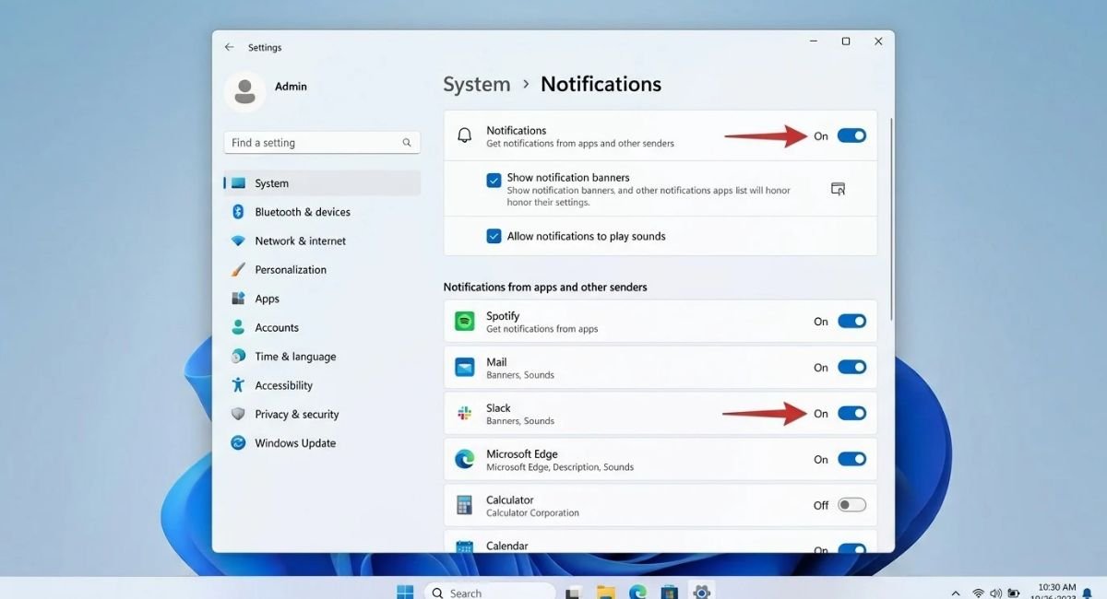Image resolution: width=1107 pixels, height=599 pixels.
Task: Click the battery icon in system tray
Action: [x=1015, y=593]
